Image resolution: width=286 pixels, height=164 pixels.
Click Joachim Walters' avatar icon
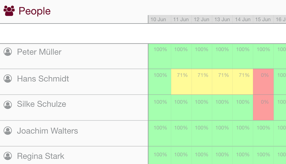(8, 131)
